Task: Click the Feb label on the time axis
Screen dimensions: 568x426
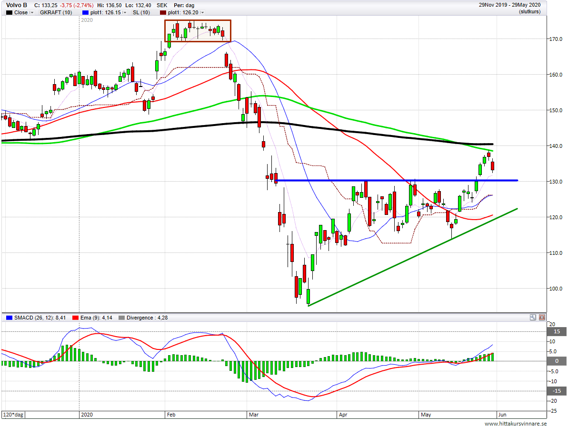Action: pyautogui.click(x=171, y=415)
